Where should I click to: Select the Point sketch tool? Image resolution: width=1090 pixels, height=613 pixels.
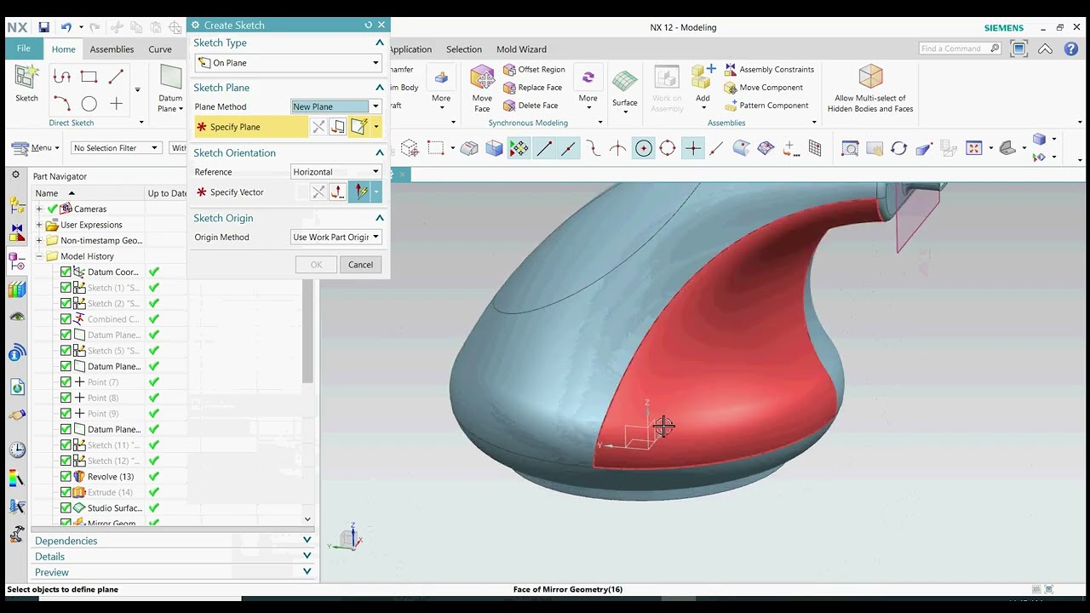click(x=117, y=104)
